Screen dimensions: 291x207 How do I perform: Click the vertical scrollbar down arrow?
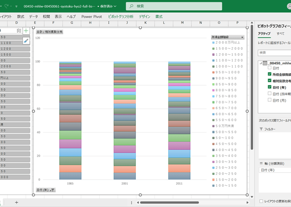(x=252, y=197)
